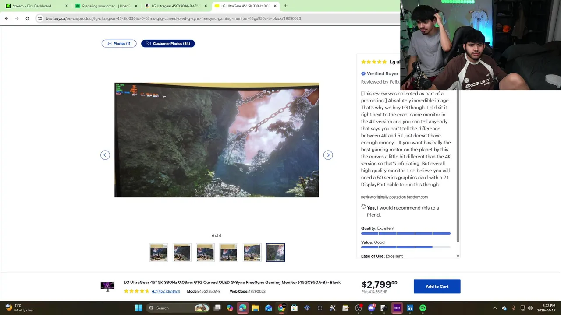Click the Model 45GX950A-B text

(204, 291)
